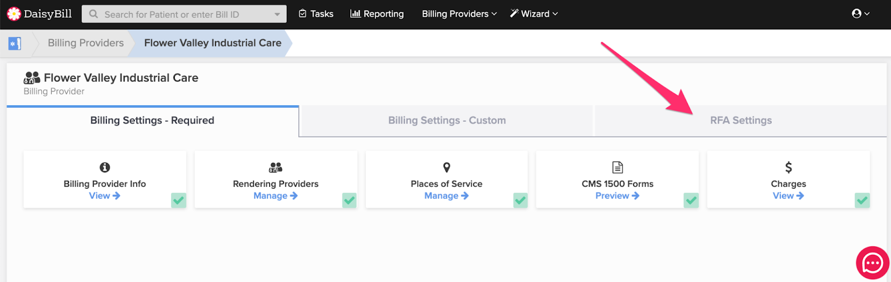Click the Flower Valley heading people icon
The width and height of the screenshot is (891, 282).
32,78
